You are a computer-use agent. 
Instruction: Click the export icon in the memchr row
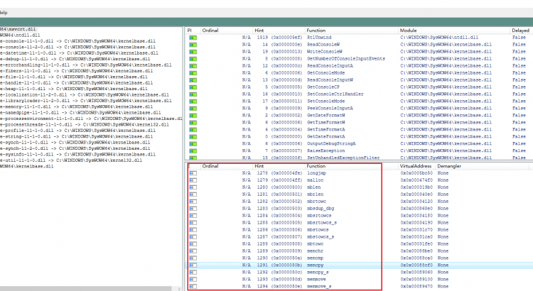193,251
